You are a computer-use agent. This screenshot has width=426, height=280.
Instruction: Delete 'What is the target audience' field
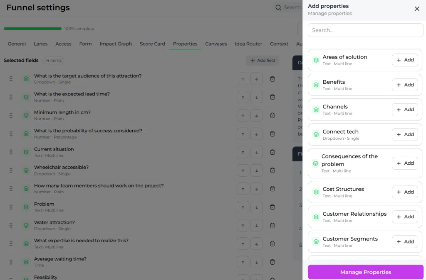coord(272,79)
